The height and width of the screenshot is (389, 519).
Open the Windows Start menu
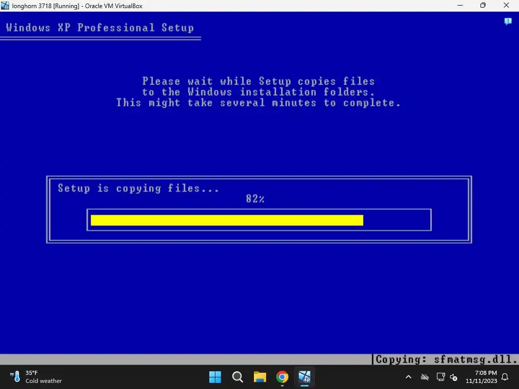tap(215, 377)
